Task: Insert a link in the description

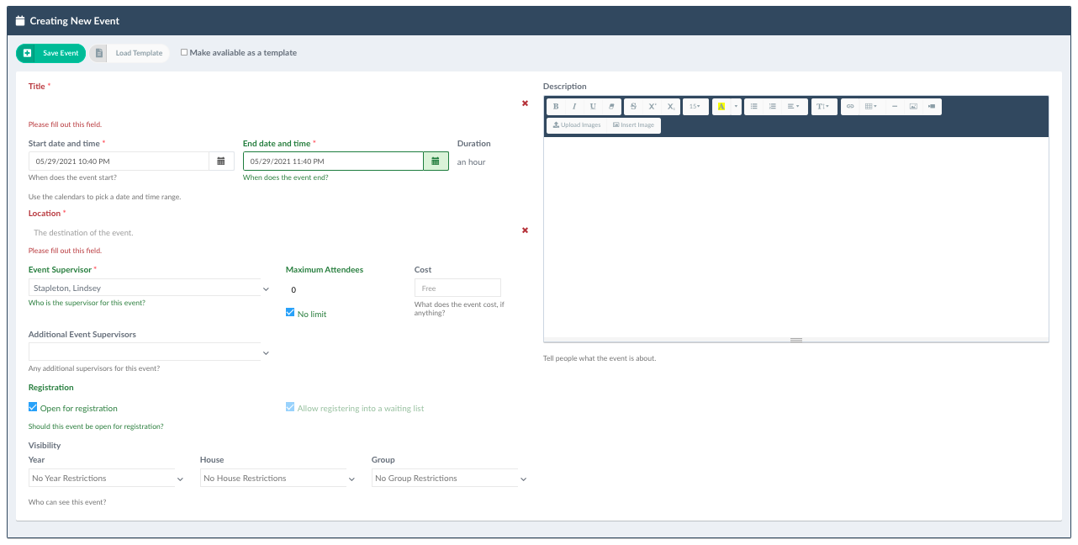Action: (850, 107)
